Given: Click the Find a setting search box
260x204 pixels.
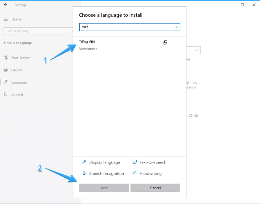Looking at the screenshot, I should 38,31.
